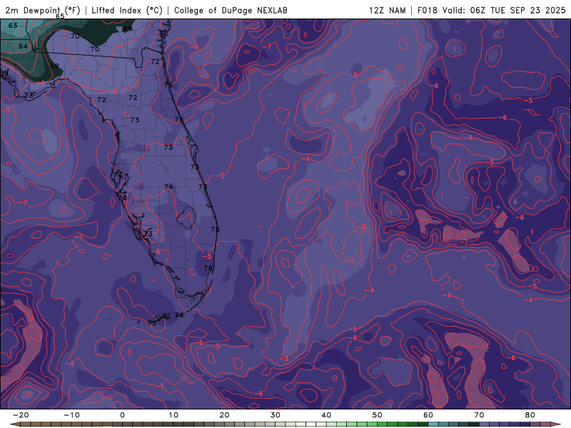This screenshot has width=571, height=428.
Task: Click the "64" dewpoint value on map
Action: 23,46
